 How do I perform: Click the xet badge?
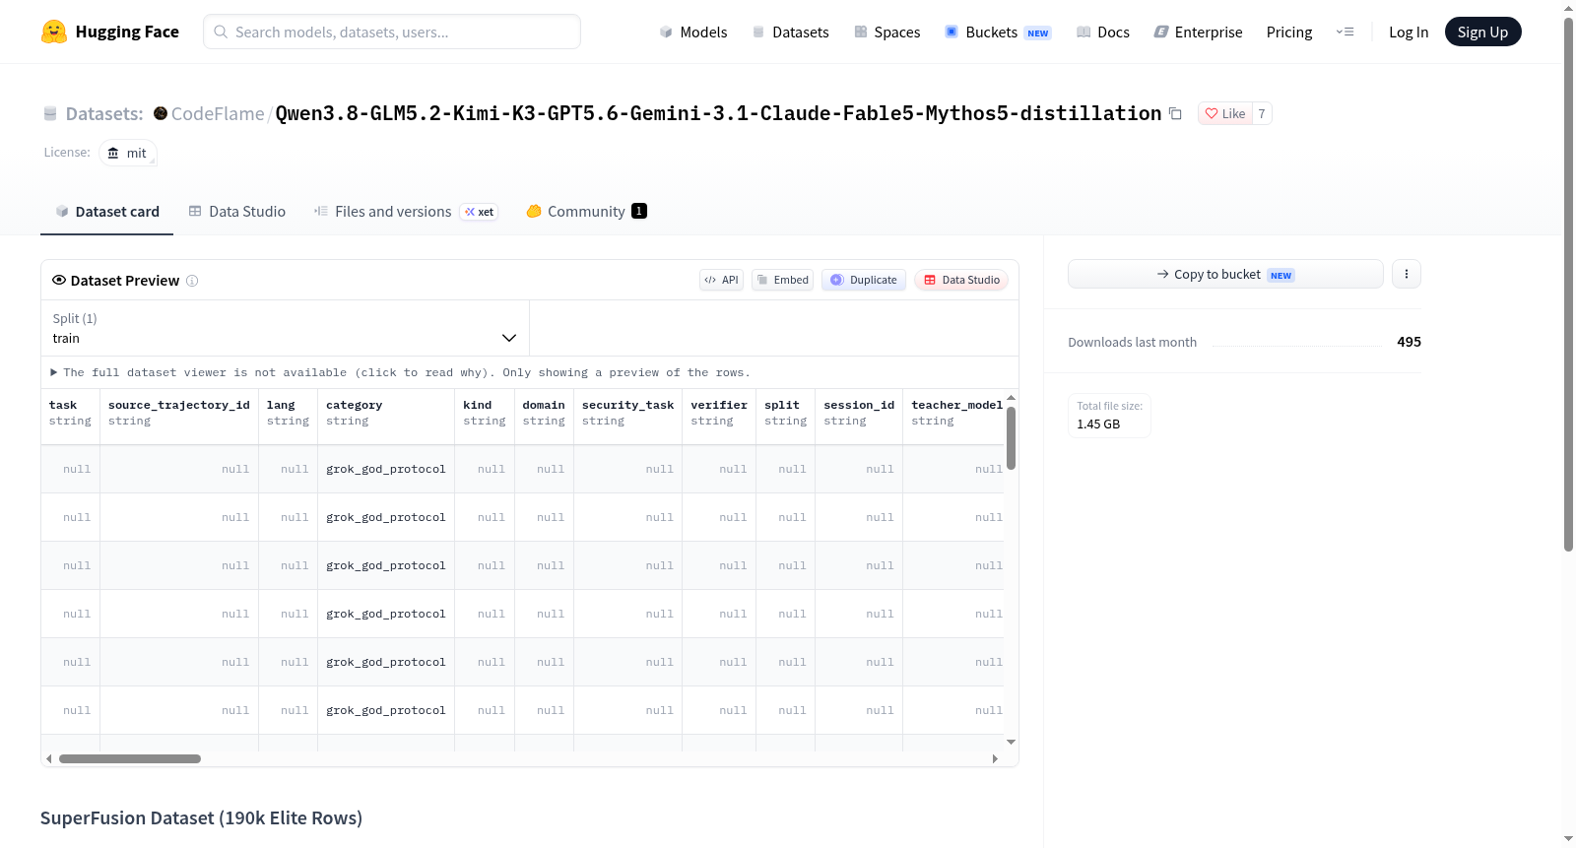480,212
